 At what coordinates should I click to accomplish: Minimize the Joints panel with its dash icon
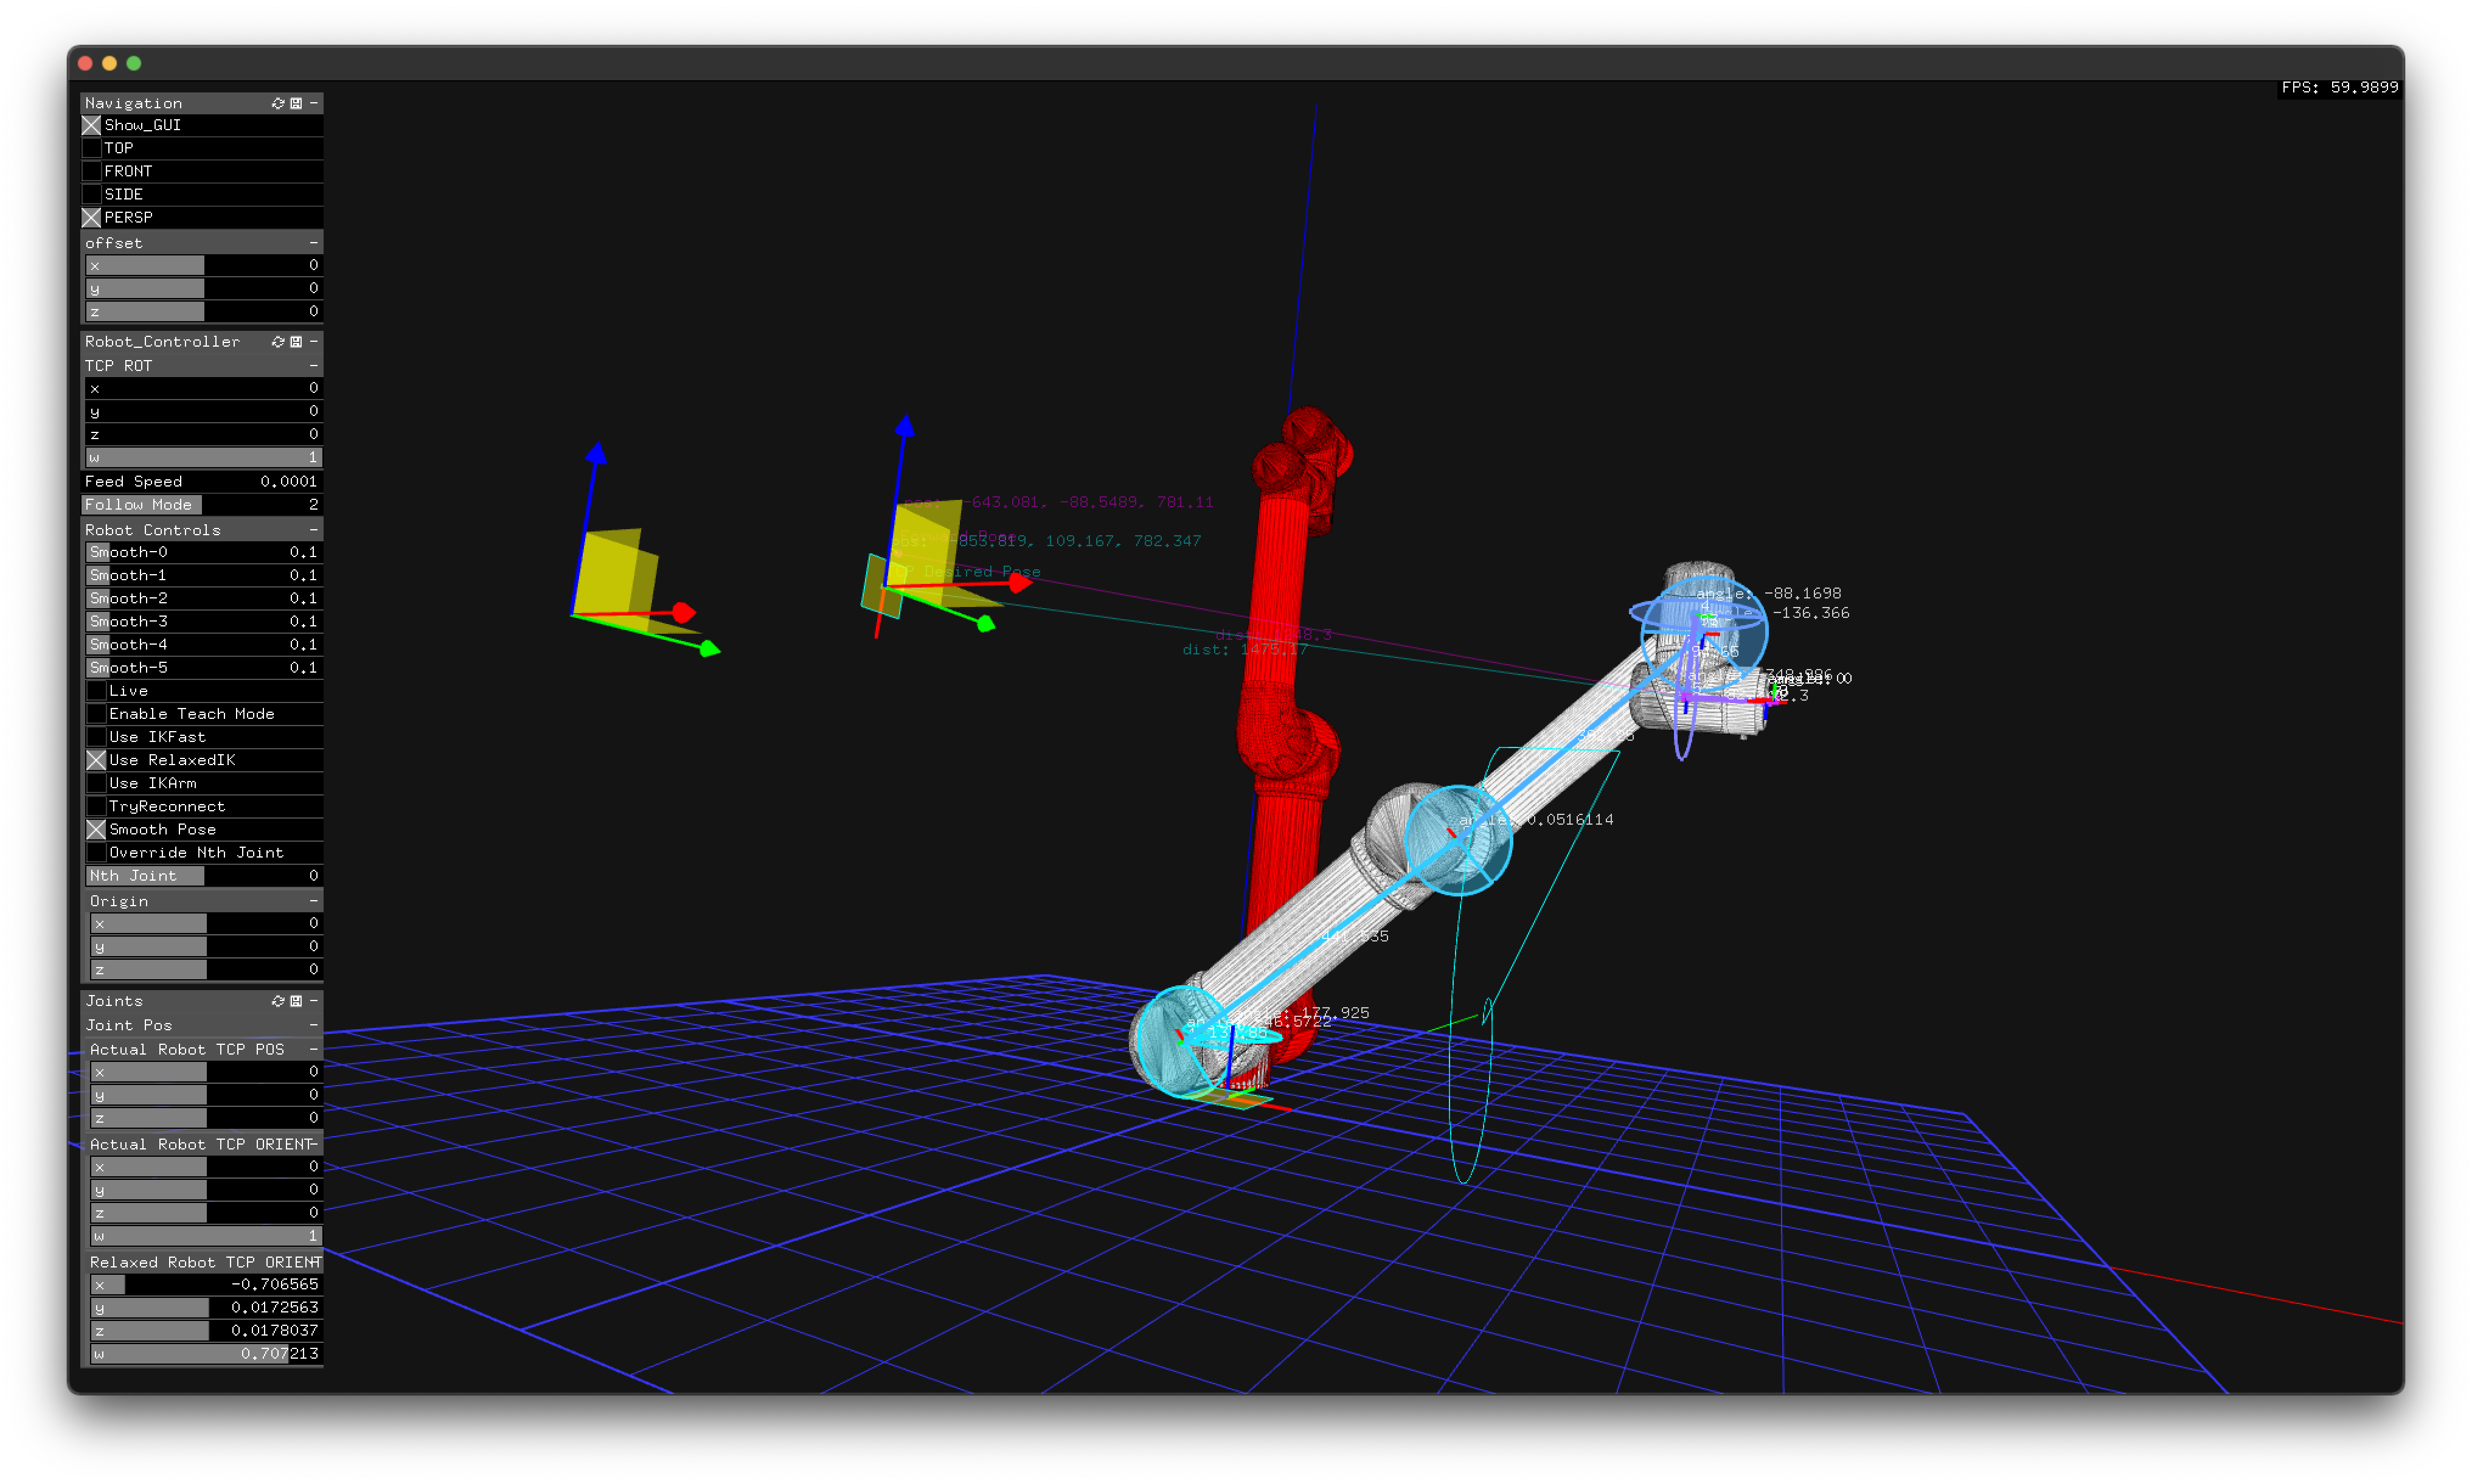(314, 1001)
